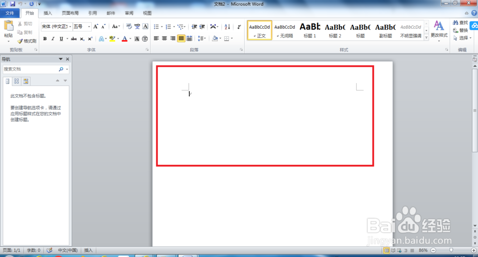Show or hide paragraph marks

239,27
